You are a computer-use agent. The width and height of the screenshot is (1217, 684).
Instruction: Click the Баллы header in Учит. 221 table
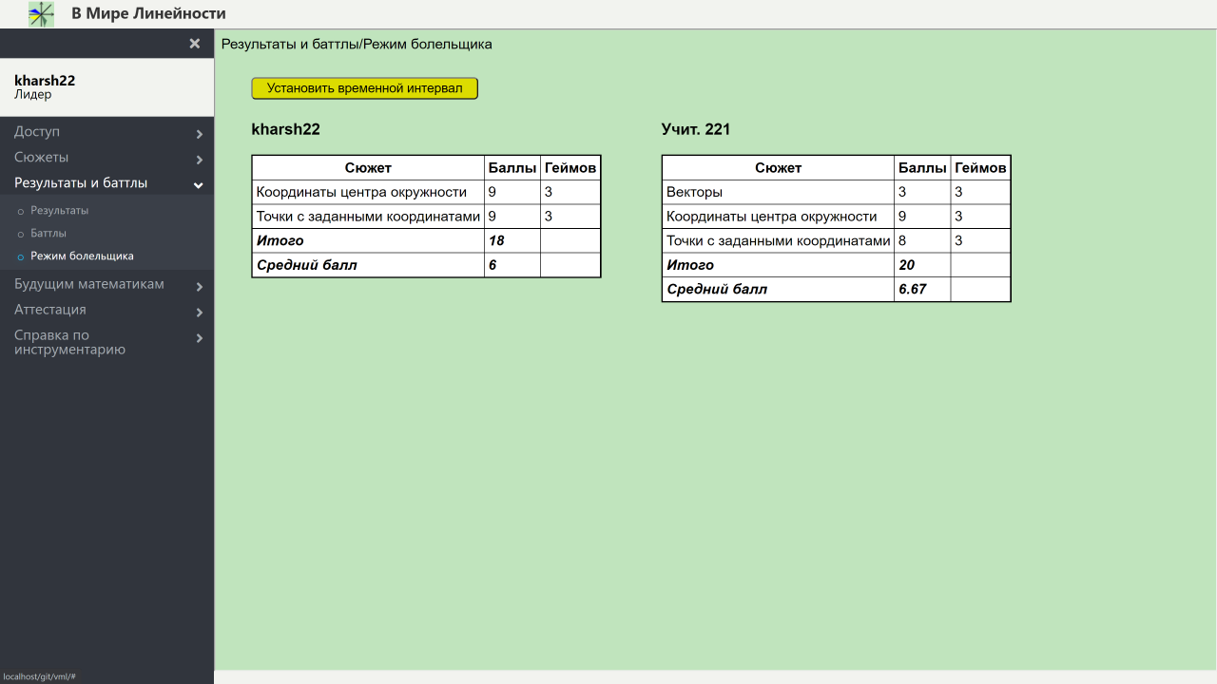click(x=922, y=168)
